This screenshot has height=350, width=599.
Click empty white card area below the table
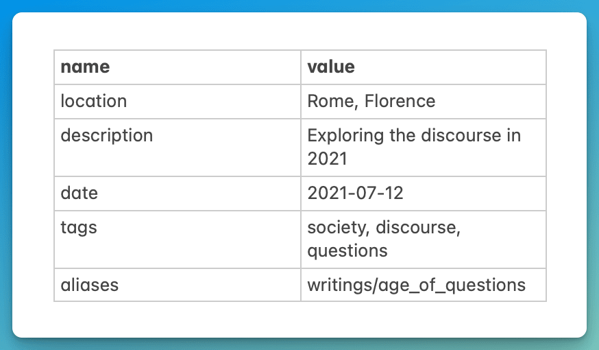[x=299, y=319]
